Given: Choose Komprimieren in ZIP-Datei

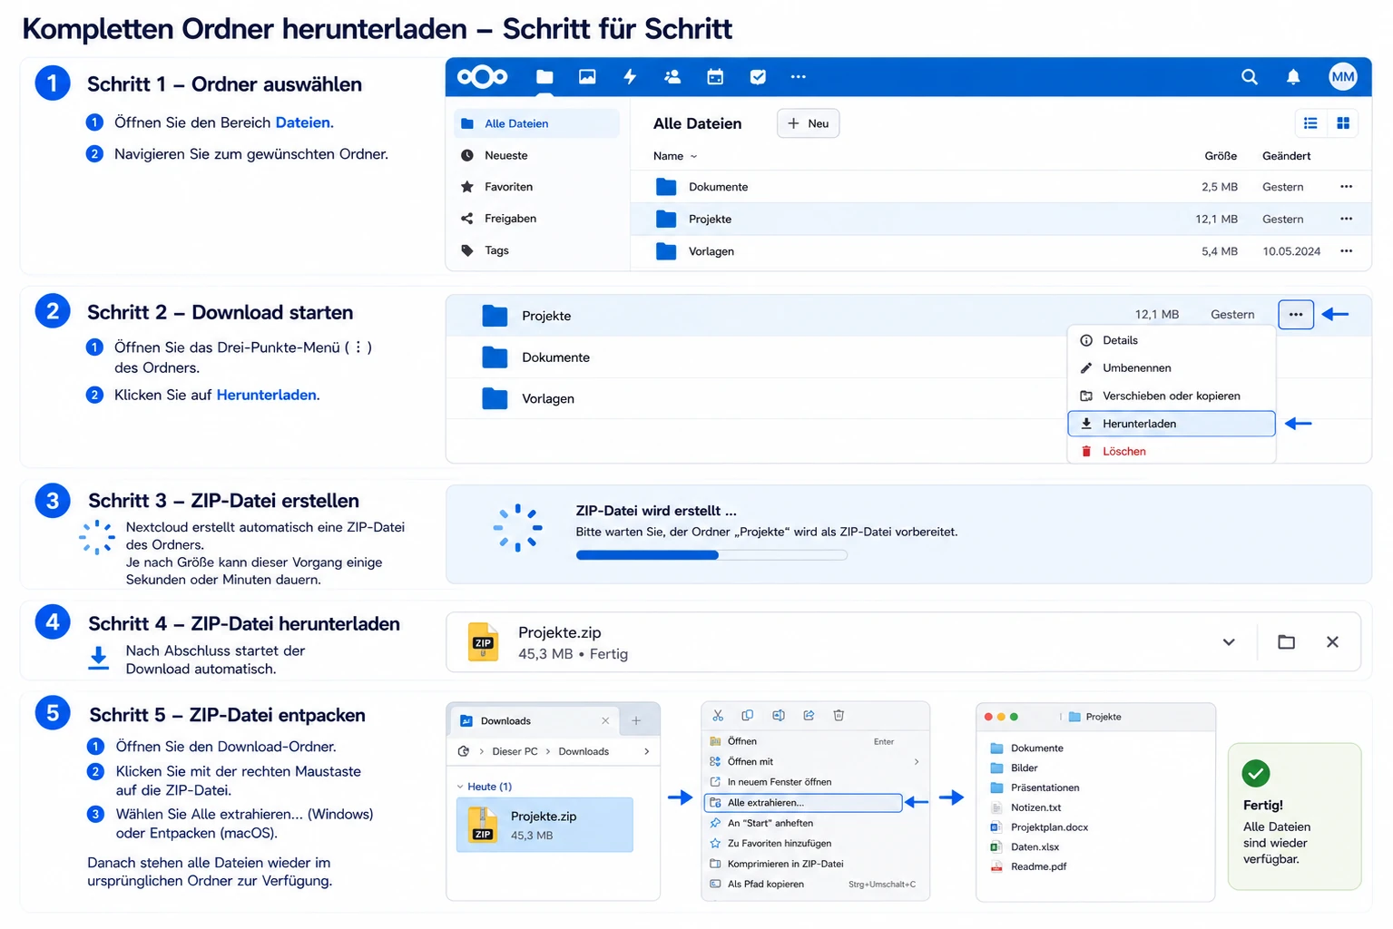Looking at the screenshot, I should point(815,864).
